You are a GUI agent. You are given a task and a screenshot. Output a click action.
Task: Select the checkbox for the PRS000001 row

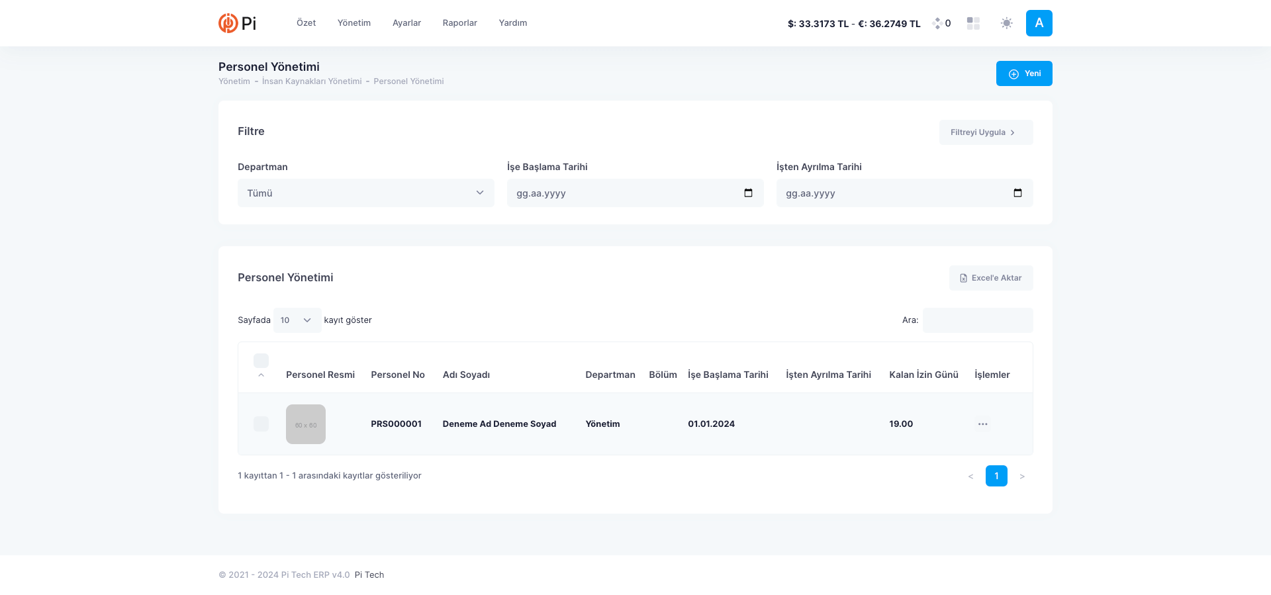click(x=261, y=424)
